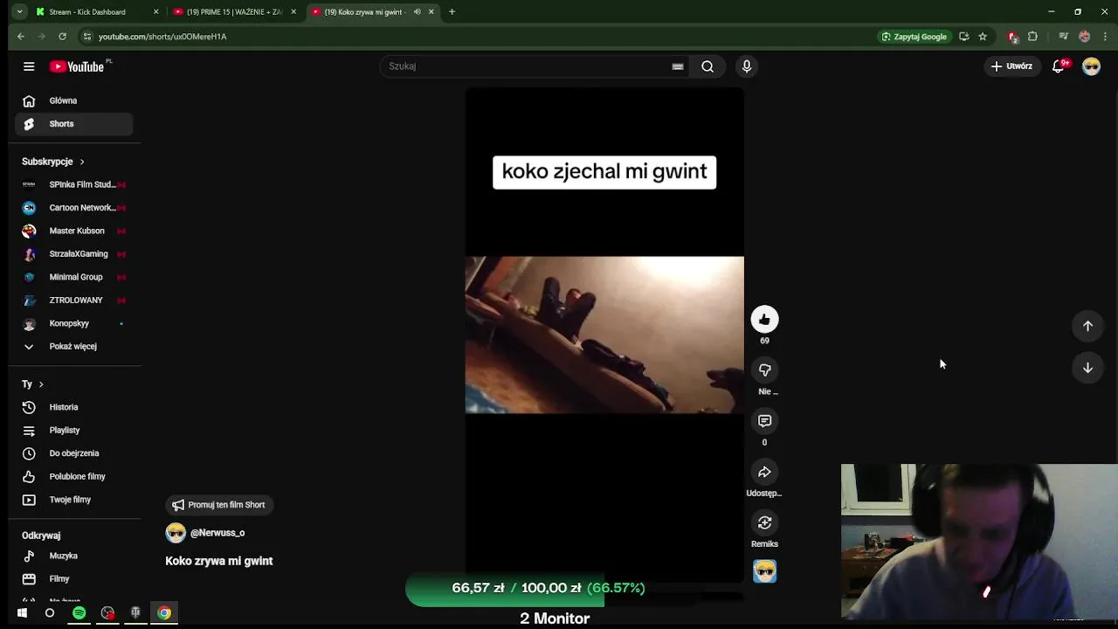Screen dimensions: 1118x629
Task: Open the Chrome profile avatar
Action: point(1084,37)
